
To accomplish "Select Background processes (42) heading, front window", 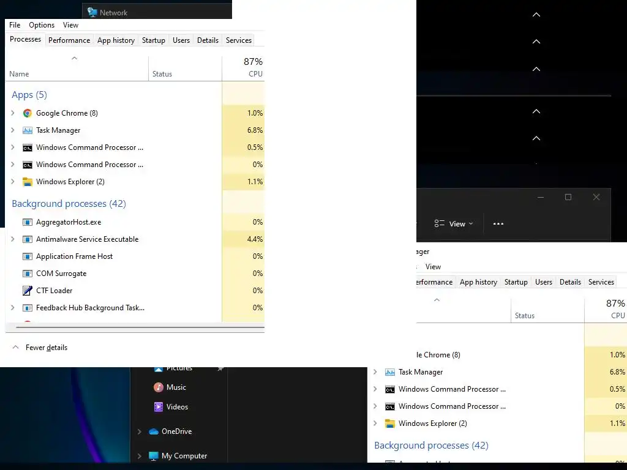I will coord(69,204).
